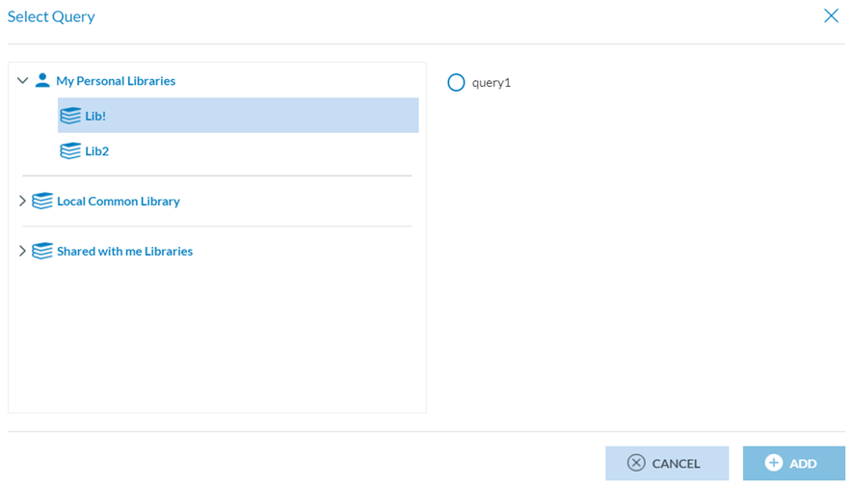Click the Shared with me Libraries icon
This screenshot has width=854, height=486.
coord(42,251)
